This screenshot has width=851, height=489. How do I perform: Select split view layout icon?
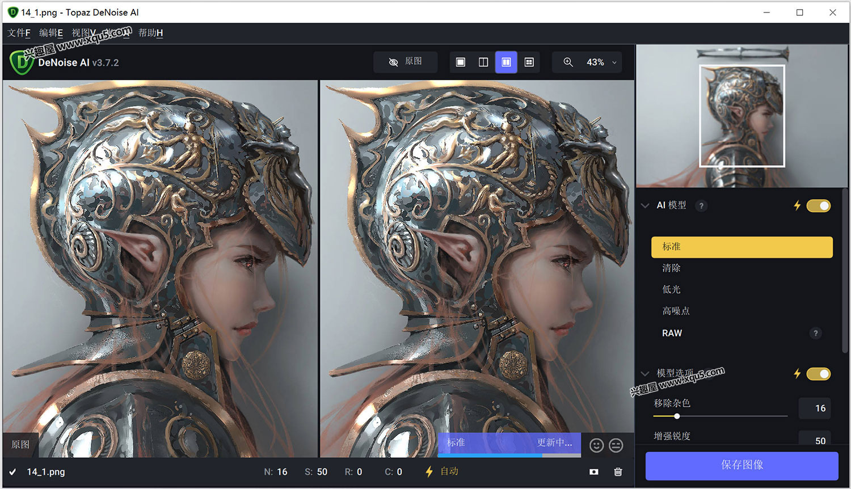483,62
